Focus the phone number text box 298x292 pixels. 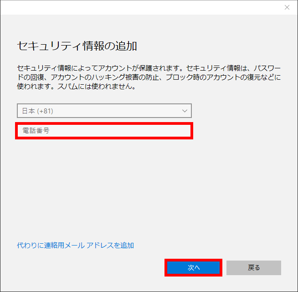point(104,131)
